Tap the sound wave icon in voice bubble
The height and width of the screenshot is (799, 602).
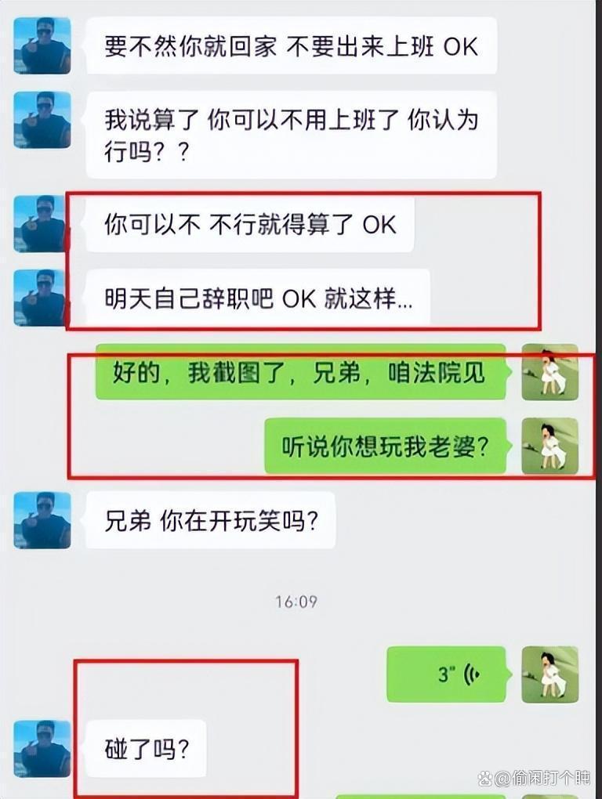pyautogui.click(x=472, y=674)
